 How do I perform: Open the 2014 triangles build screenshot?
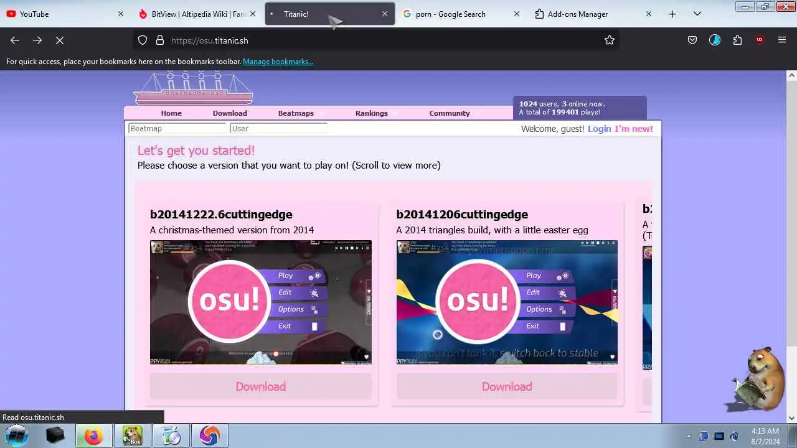click(x=507, y=302)
